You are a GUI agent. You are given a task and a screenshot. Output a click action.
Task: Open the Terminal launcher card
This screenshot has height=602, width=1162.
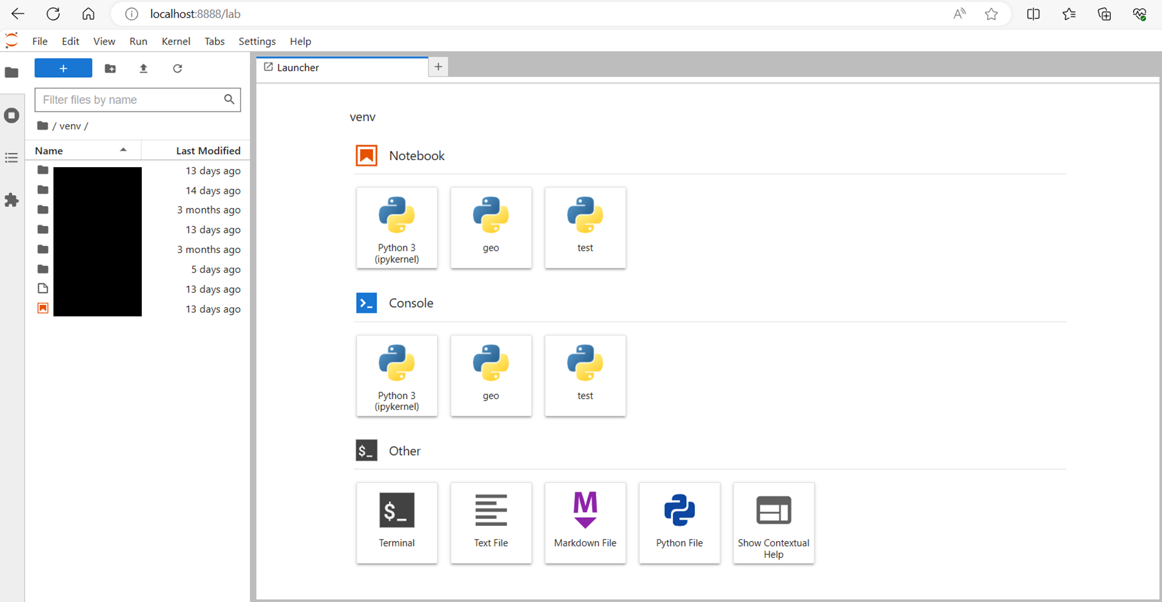coord(397,522)
